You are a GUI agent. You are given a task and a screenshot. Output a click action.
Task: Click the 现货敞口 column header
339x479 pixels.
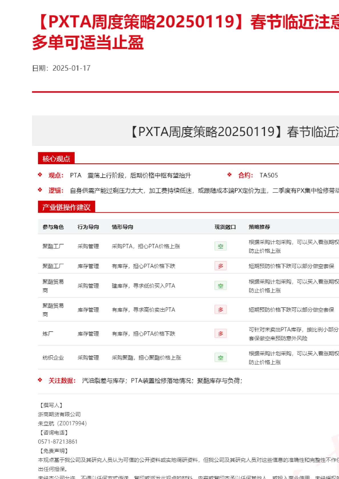pos(225,227)
